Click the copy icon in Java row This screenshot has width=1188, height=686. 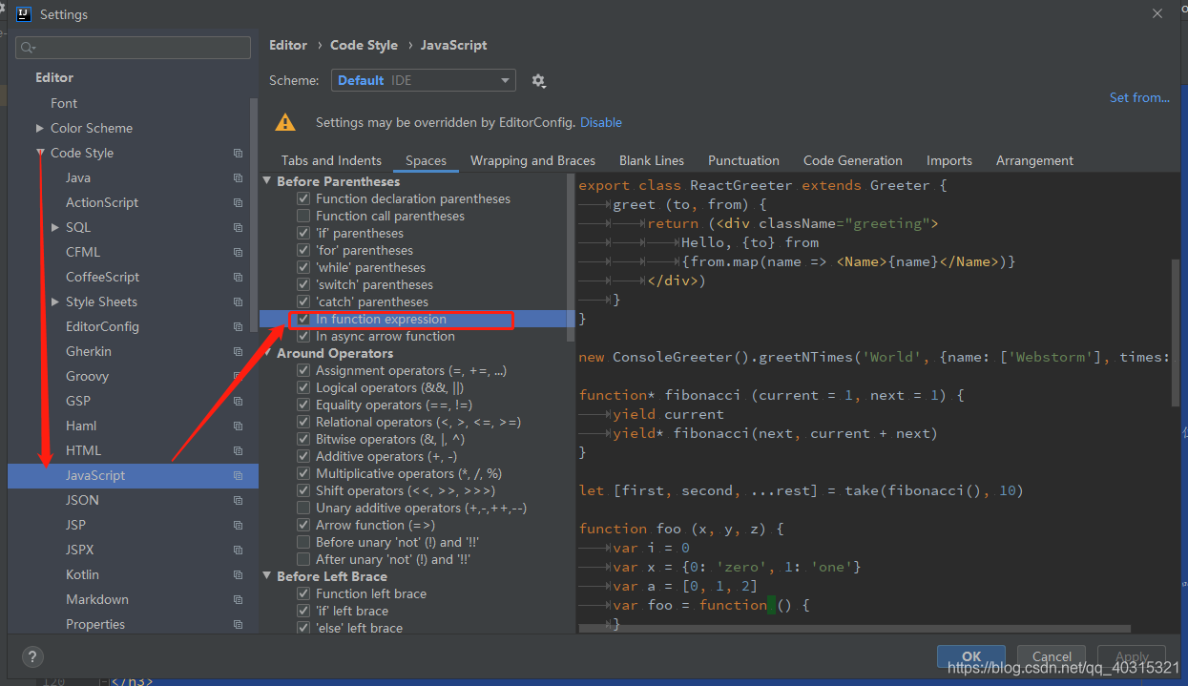(x=238, y=177)
